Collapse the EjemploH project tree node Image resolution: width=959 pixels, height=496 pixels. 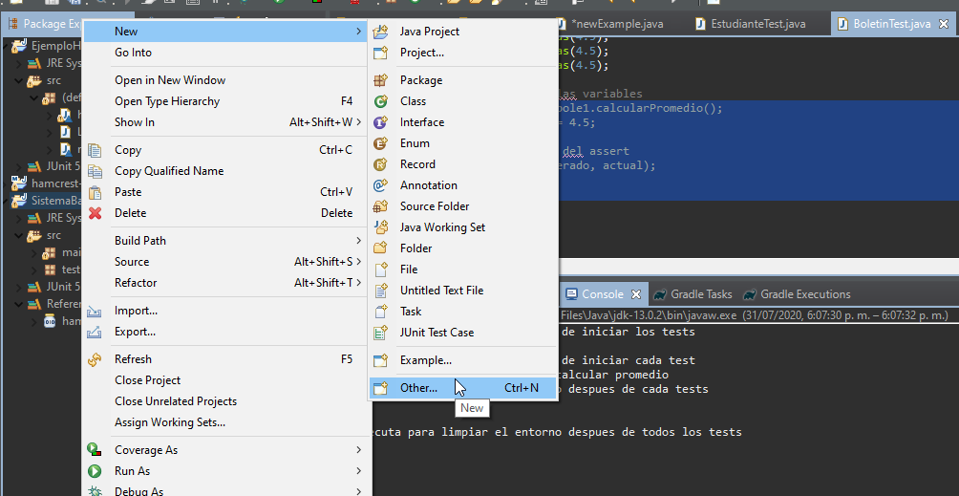pos(6,45)
